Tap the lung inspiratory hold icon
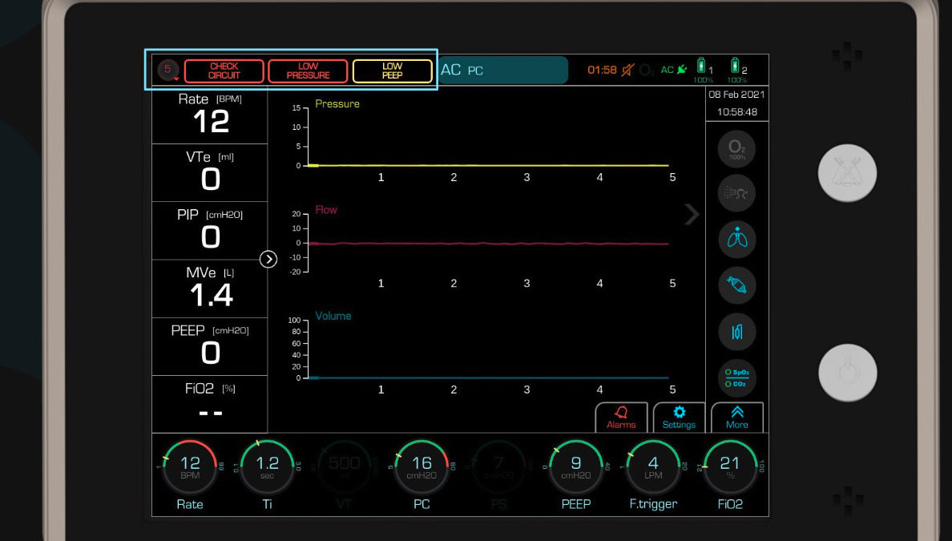The height and width of the screenshot is (541, 952). coord(736,239)
